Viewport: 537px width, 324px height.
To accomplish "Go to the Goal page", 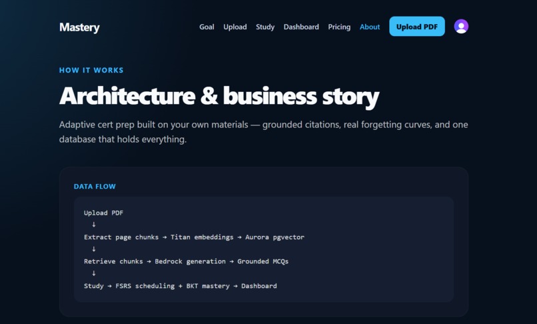I will coord(207,27).
